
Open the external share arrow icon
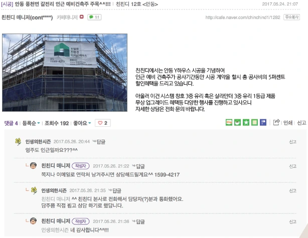pos(276,122)
